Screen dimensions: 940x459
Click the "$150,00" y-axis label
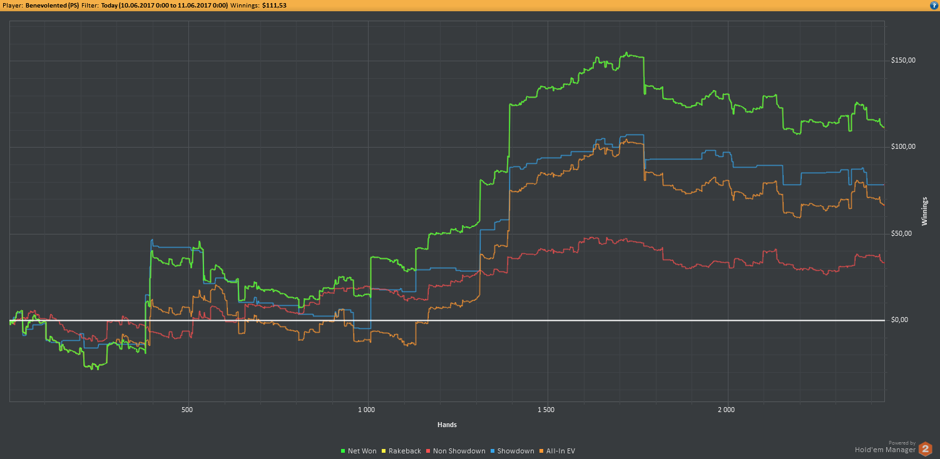point(903,61)
